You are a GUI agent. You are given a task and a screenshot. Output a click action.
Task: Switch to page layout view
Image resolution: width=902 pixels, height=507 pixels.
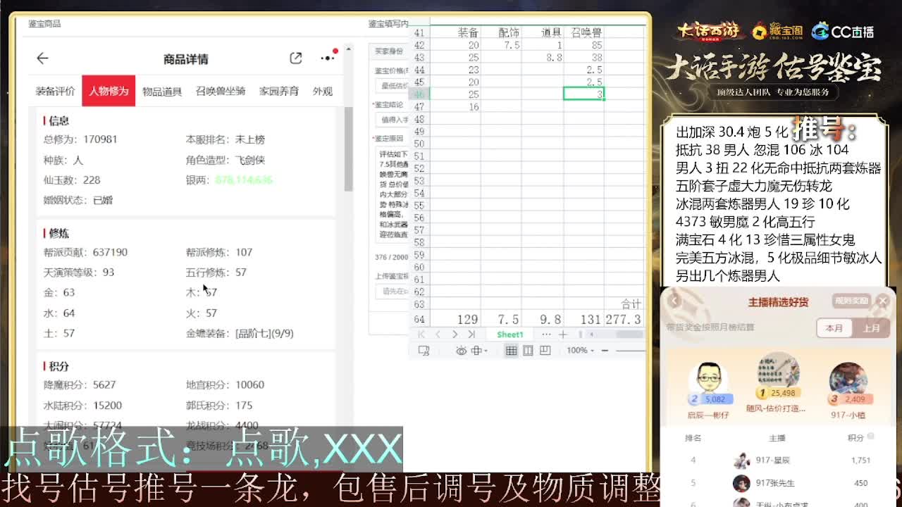click(528, 351)
